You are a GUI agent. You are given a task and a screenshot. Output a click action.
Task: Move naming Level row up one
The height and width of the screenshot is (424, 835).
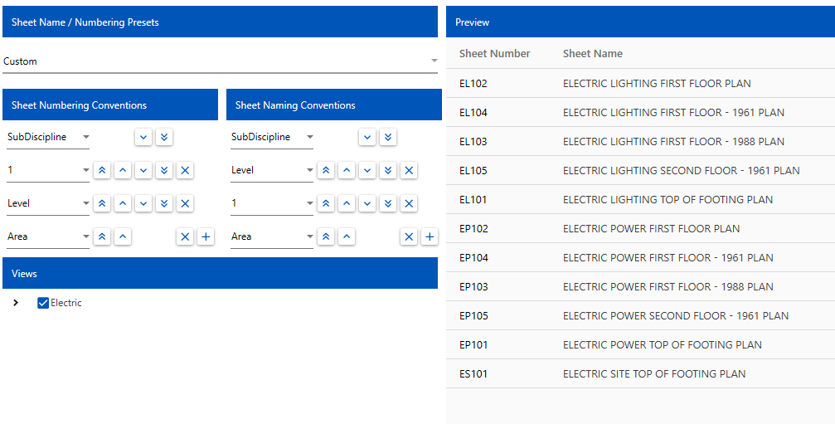click(346, 170)
